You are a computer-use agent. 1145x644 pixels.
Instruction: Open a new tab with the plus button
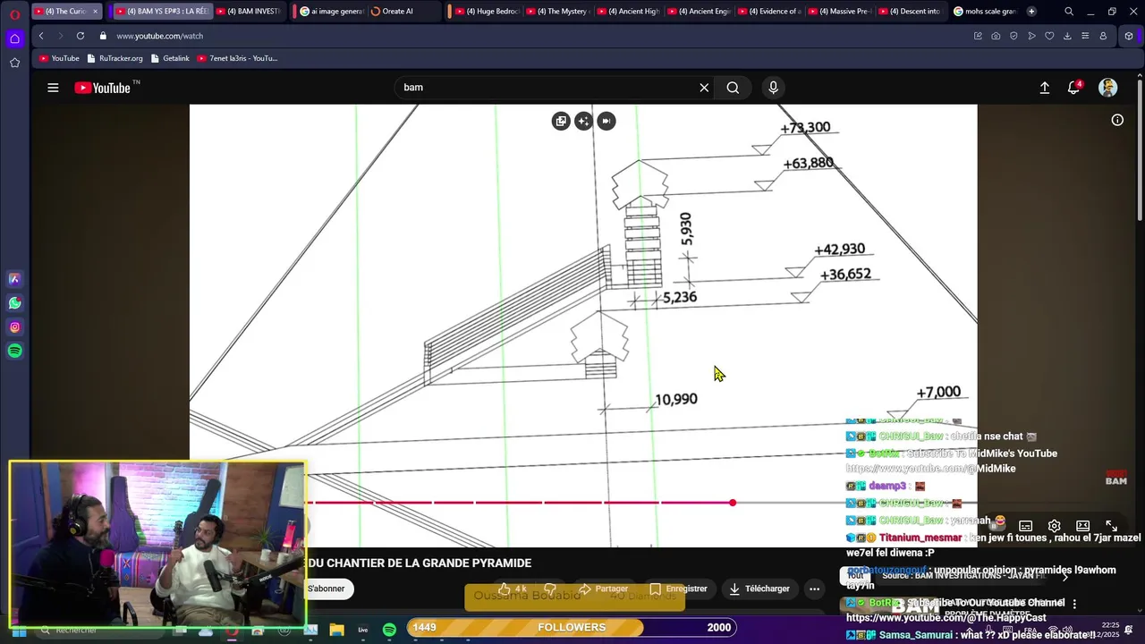click(x=1031, y=12)
